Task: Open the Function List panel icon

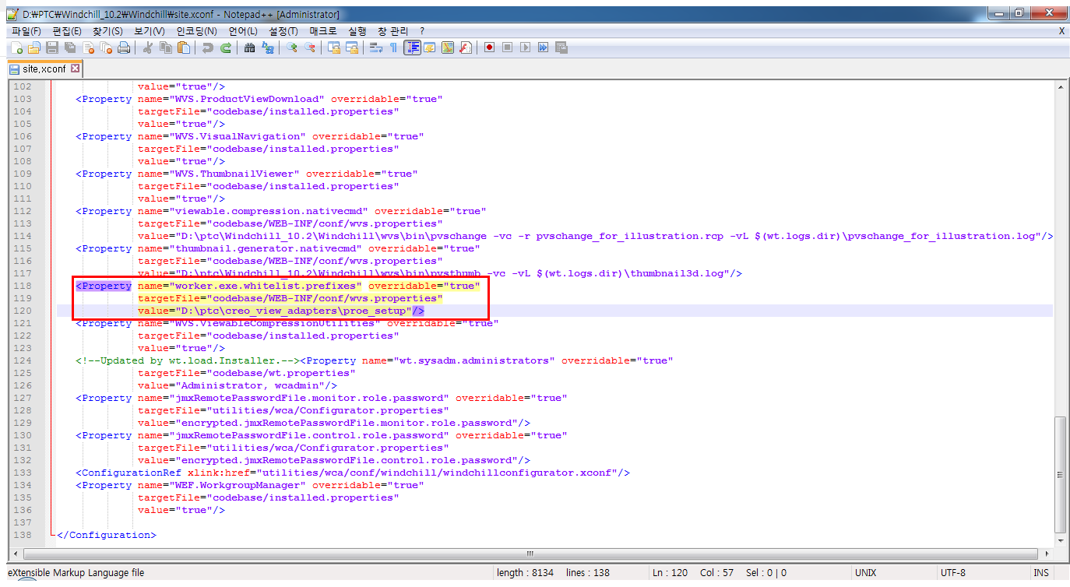Action: [x=464, y=47]
